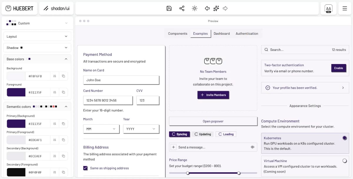Expand the Layout section
The height and width of the screenshot is (179, 353).
click(37, 36)
